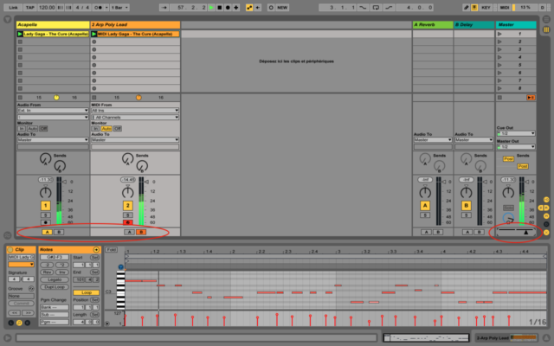Image resolution: width=554 pixels, height=346 pixels.
Task: Launch Master scene 3
Action: click(x=499, y=49)
